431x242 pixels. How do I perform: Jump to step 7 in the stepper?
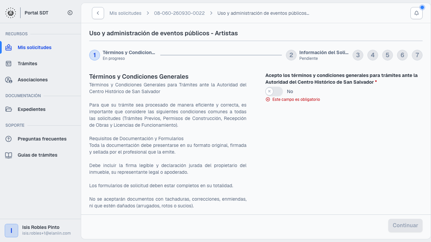[x=417, y=55]
